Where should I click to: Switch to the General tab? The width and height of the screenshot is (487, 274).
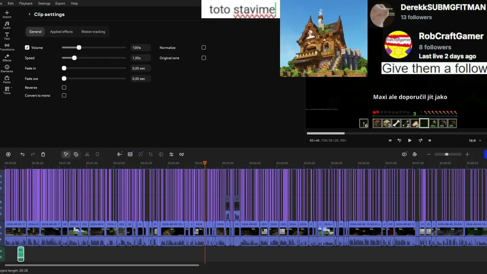click(35, 32)
